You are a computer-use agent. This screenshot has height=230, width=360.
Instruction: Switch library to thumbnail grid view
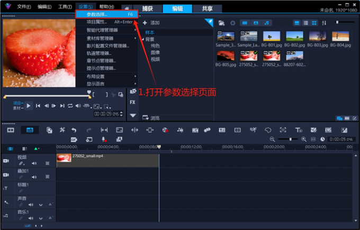coord(314,23)
